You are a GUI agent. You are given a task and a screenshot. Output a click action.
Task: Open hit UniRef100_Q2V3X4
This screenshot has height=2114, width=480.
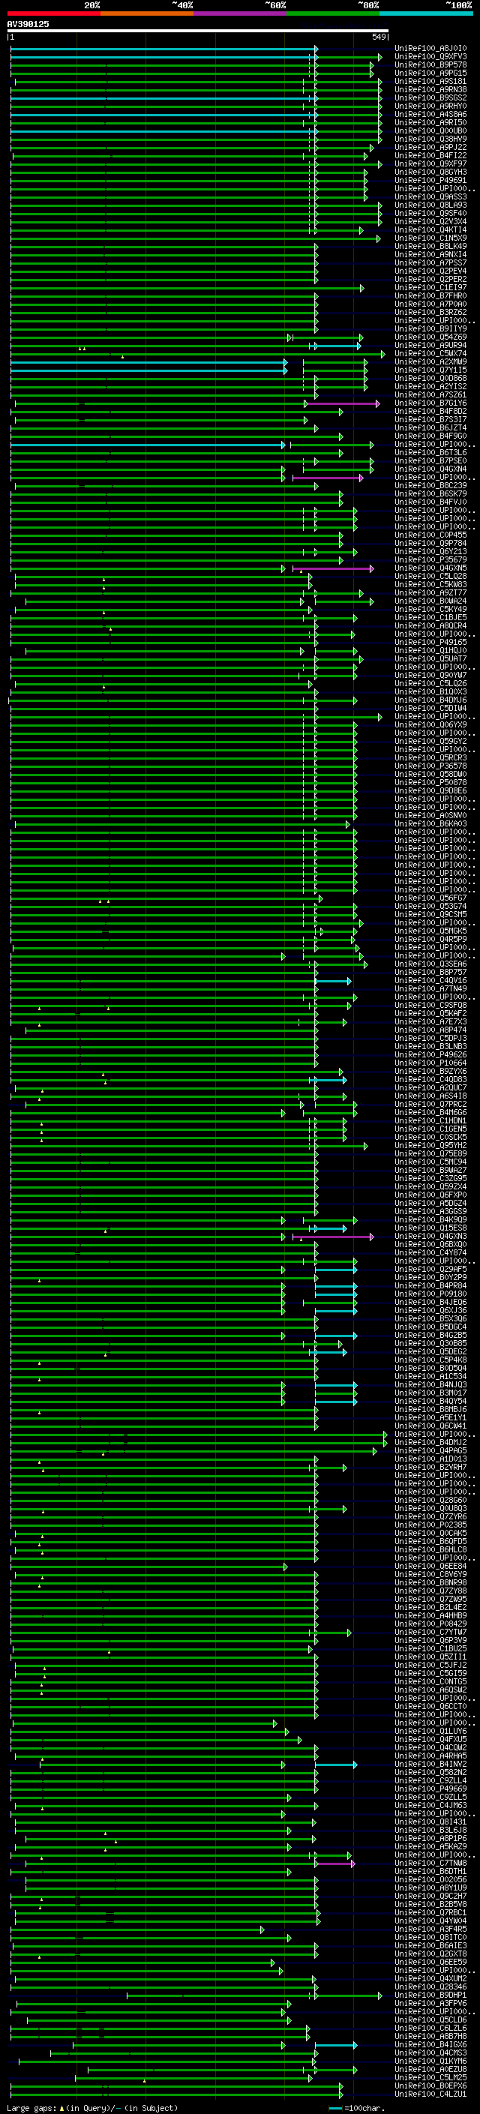430,221
